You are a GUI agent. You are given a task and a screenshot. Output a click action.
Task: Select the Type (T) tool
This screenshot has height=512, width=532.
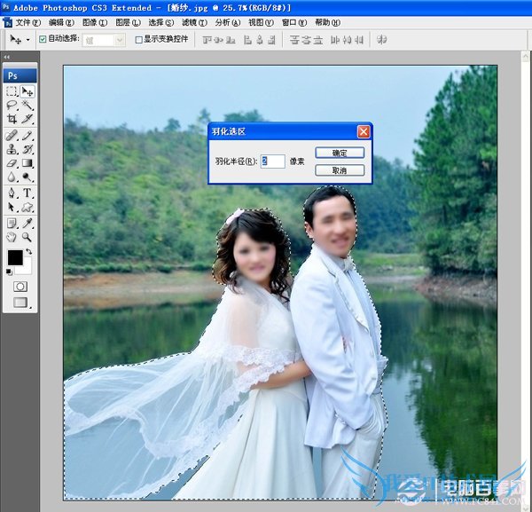point(27,193)
